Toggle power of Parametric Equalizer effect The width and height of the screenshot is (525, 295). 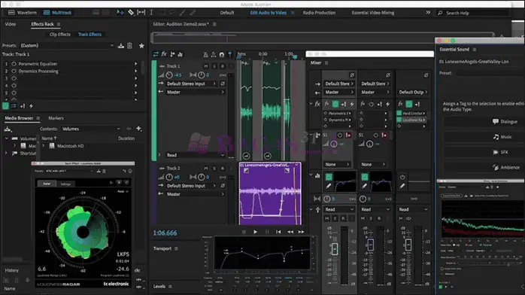click(x=14, y=64)
